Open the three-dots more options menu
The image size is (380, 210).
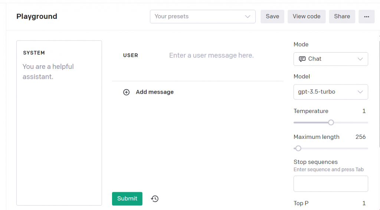pos(366,17)
